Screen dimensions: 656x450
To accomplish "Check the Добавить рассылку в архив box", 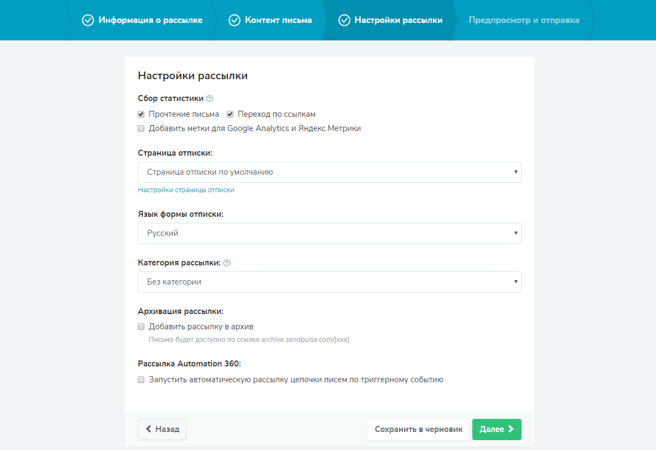I will tap(141, 327).
